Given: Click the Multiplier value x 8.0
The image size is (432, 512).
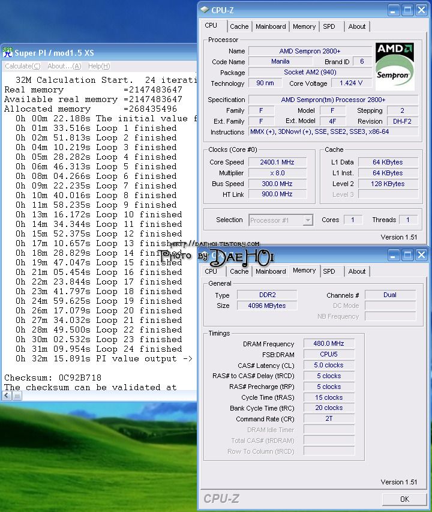Looking at the screenshot, I should tap(277, 173).
